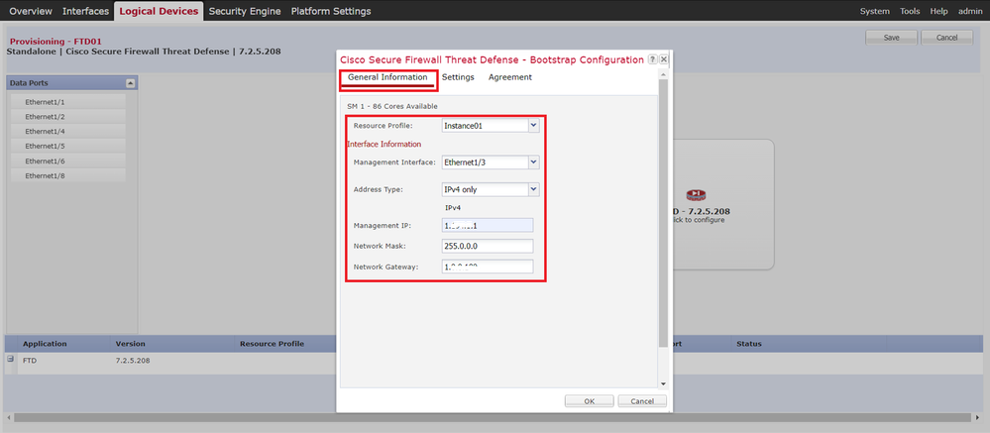Switch to the Settings tab
Image resolution: width=990 pixels, height=433 pixels.
coord(458,77)
